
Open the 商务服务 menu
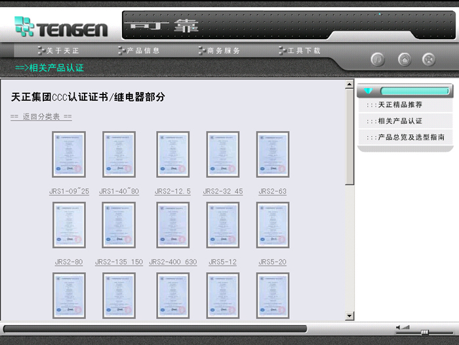[220, 51]
